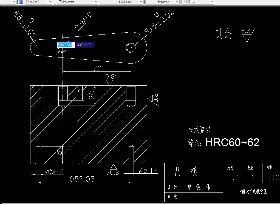Select the 15 depth dimension
Screen dimensions: 280x204
[x=80, y=93]
